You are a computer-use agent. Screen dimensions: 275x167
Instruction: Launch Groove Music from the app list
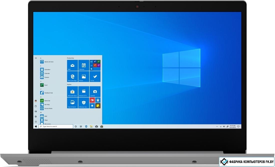[46, 108]
